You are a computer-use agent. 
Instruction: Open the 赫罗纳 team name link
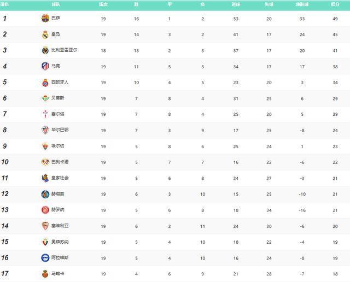pos(57,210)
